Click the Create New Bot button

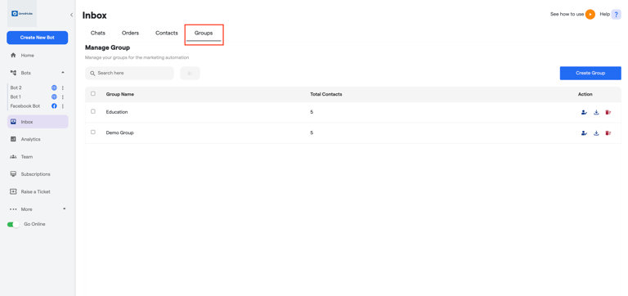point(38,38)
